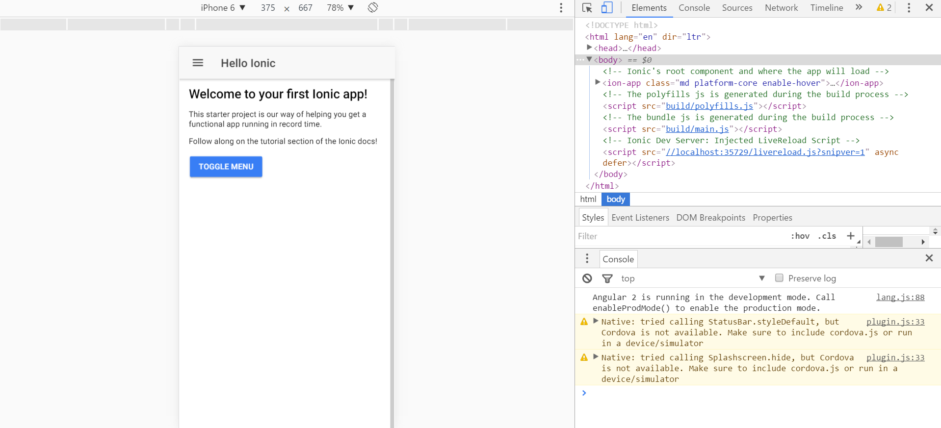
Task: Toggle the :hov element state button
Action: coord(800,236)
